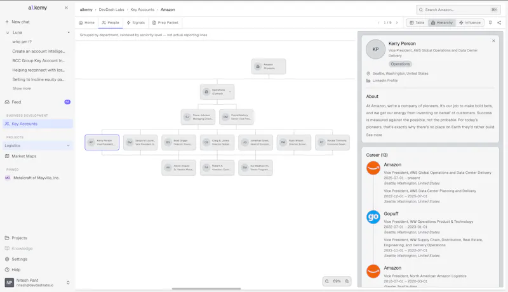Click the KP avatar in detail panel
The width and height of the screenshot is (508, 292).
pos(375,50)
